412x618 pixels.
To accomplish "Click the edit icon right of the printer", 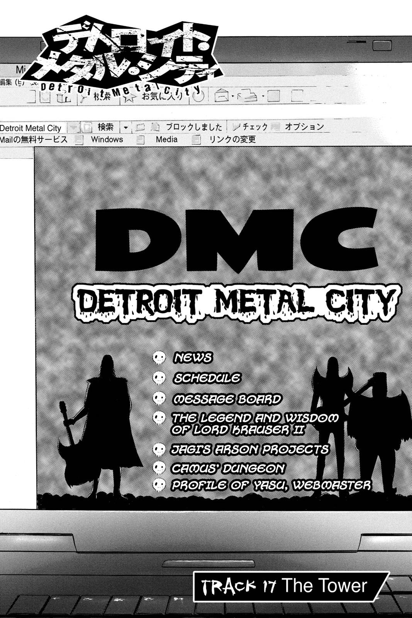I will click(273, 95).
